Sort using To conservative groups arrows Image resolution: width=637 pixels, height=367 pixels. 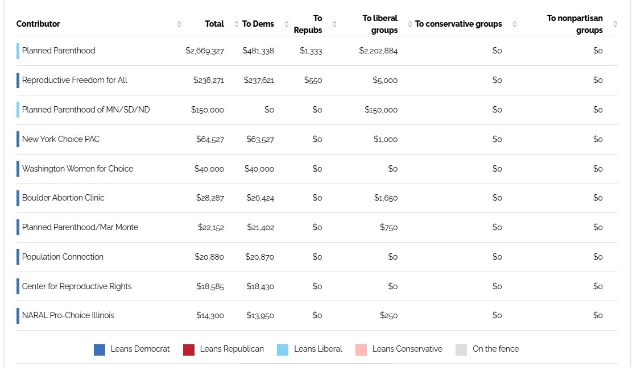(515, 24)
